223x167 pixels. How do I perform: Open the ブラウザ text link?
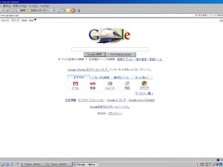[x=144, y=88]
